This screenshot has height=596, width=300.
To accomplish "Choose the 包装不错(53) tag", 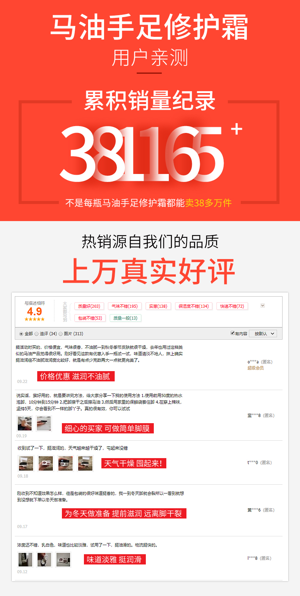I will tap(90, 318).
